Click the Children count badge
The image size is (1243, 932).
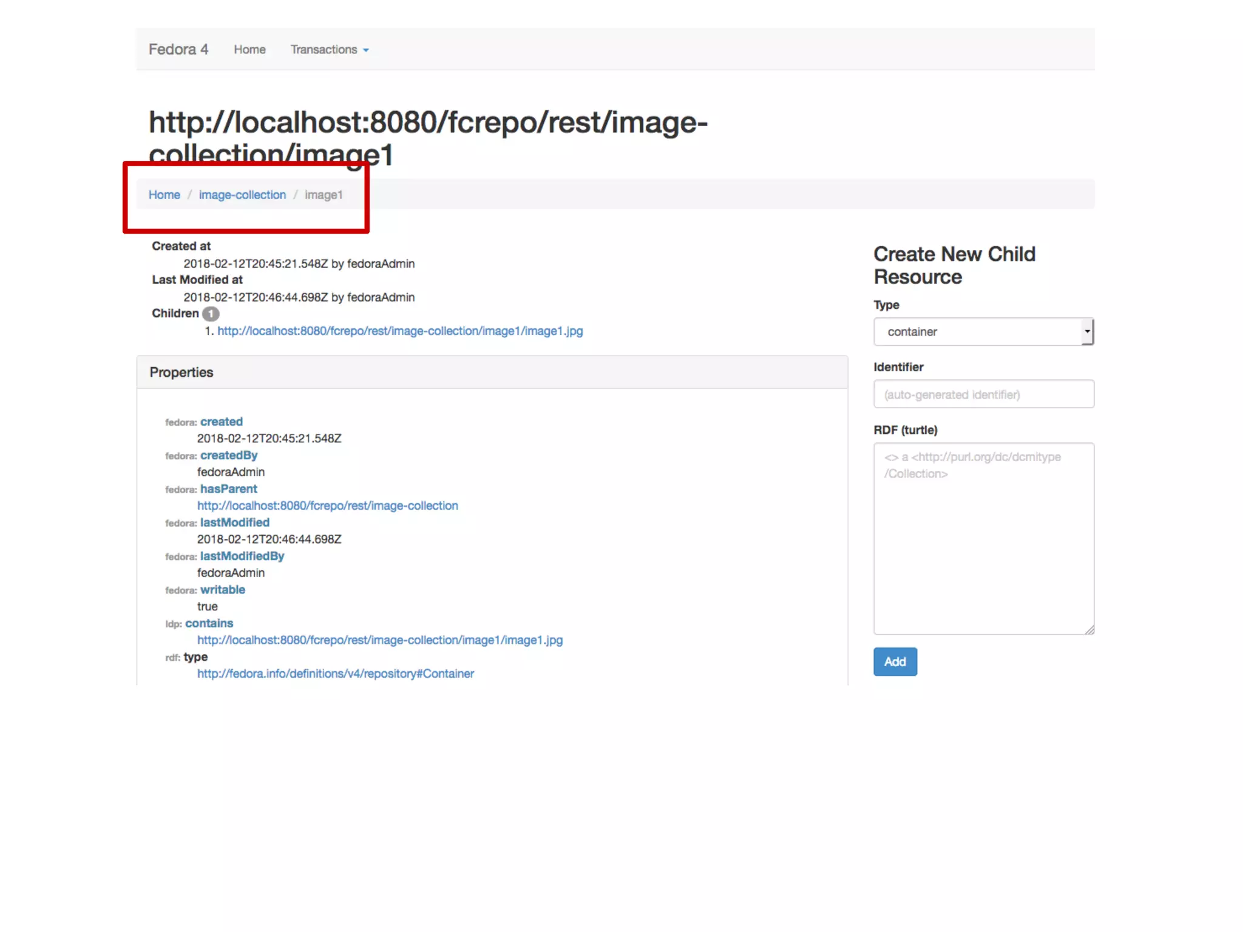coord(211,314)
